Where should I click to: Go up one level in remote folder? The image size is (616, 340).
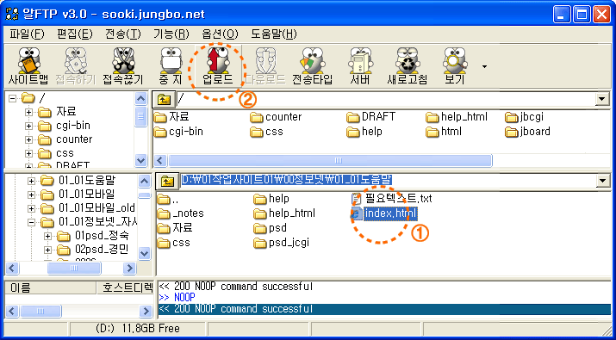point(164,99)
